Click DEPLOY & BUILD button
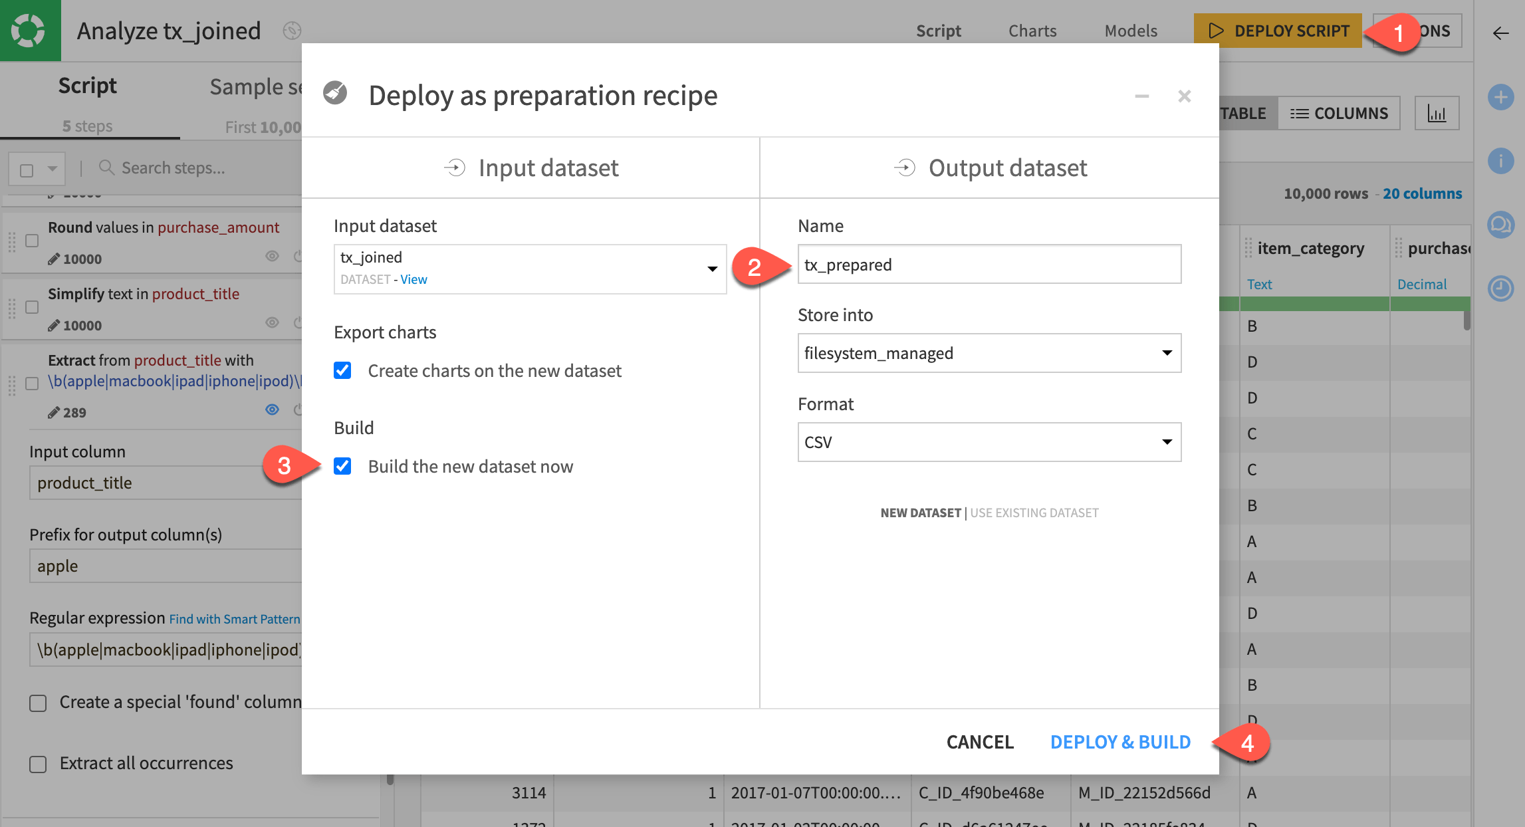Viewport: 1525px width, 827px height. pyautogui.click(x=1120, y=742)
